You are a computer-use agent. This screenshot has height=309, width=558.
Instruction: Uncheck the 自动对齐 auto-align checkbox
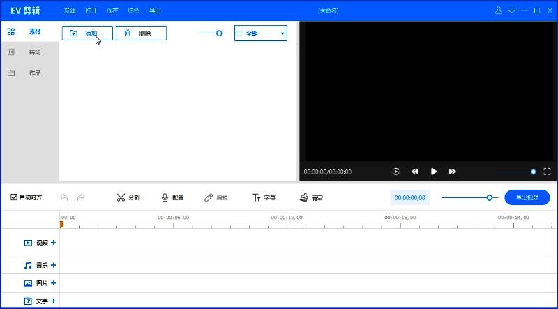click(x=14, y=197)
